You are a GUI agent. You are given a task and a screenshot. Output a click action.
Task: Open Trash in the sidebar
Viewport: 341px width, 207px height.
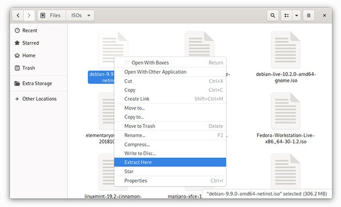tap(38, 68)
